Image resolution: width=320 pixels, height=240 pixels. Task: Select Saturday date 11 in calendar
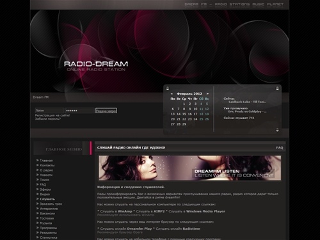(x=201, y=109)
